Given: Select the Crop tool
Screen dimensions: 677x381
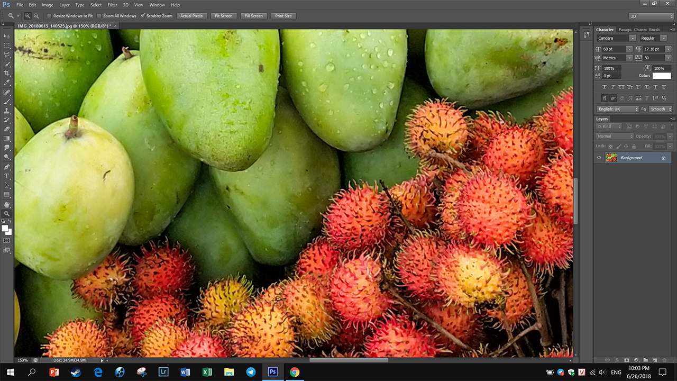Looking at the screenshot, I should (7, 73).
